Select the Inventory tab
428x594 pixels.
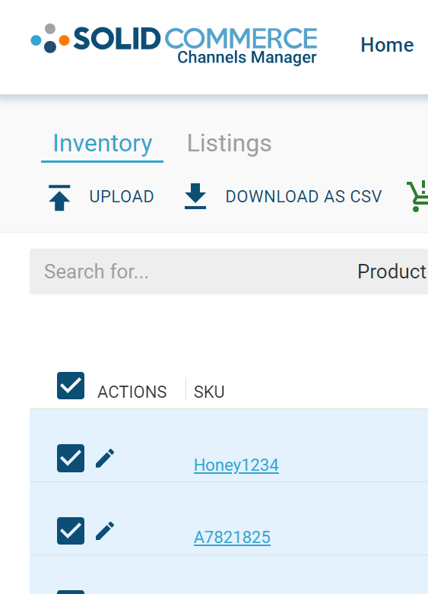coord(103,144)
